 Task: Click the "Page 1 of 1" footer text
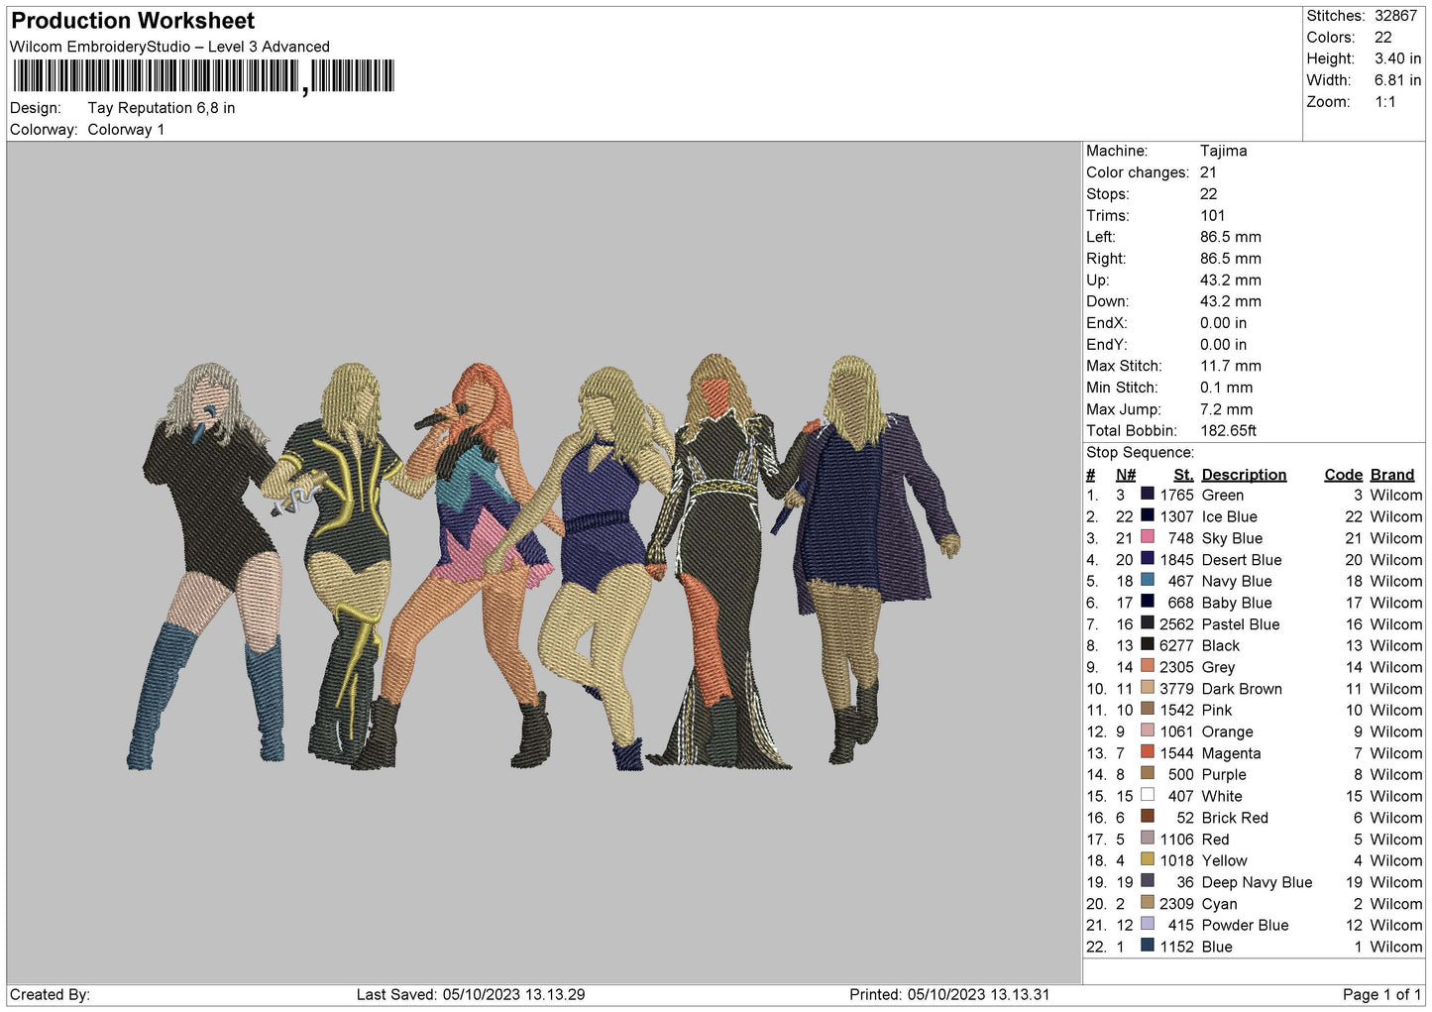[1381, 994]
